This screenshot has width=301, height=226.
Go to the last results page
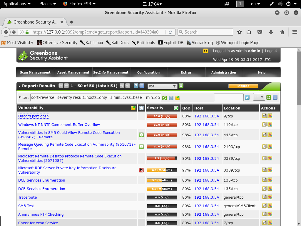(128, 86)
